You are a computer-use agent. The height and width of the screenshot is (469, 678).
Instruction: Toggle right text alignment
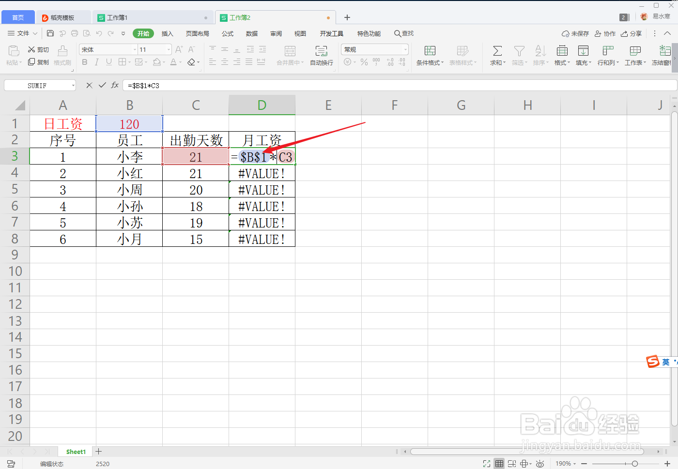[237, 62]
